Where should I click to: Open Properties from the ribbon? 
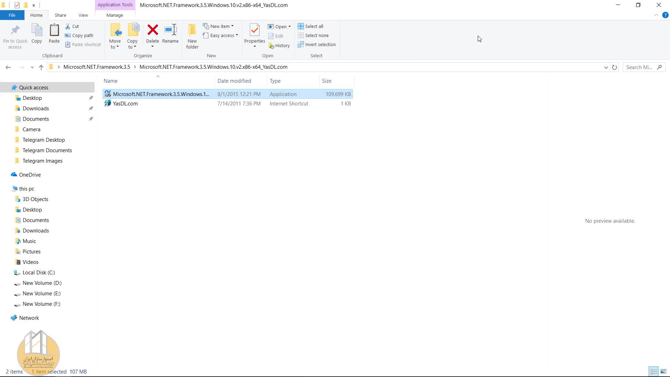click(x=254, y=31)
